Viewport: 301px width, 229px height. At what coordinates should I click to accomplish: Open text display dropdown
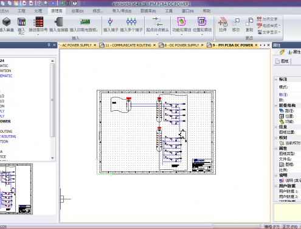pyautogui.click(x=279, y=32)
